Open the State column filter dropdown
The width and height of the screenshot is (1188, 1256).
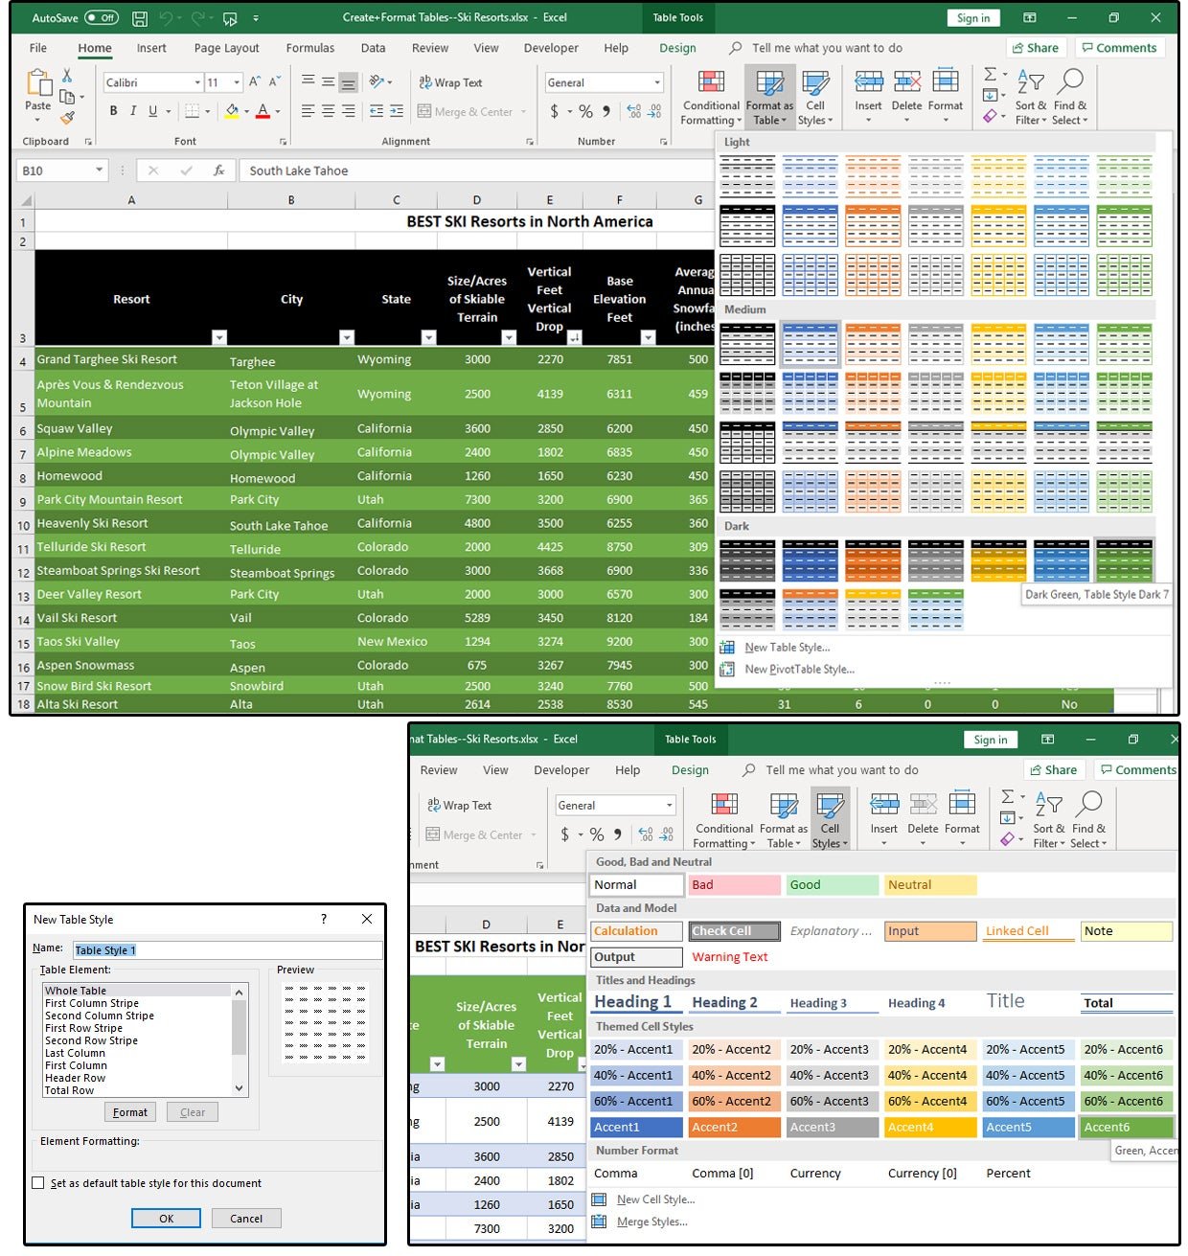(x=428, y=337)
